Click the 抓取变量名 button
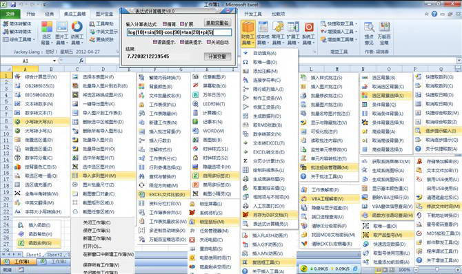 tap(217, 23)
